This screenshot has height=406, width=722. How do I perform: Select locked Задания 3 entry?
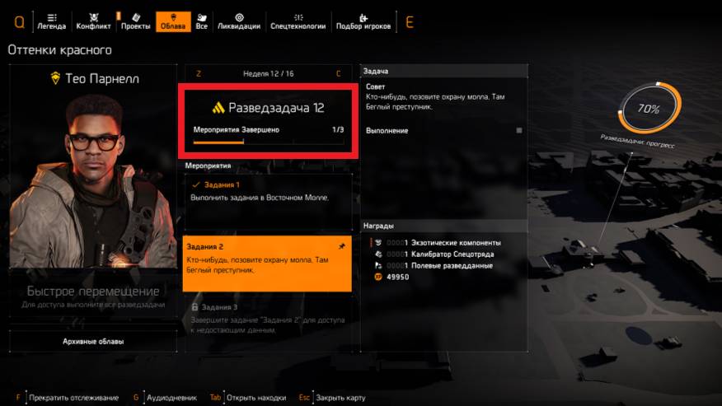[268, 319]
